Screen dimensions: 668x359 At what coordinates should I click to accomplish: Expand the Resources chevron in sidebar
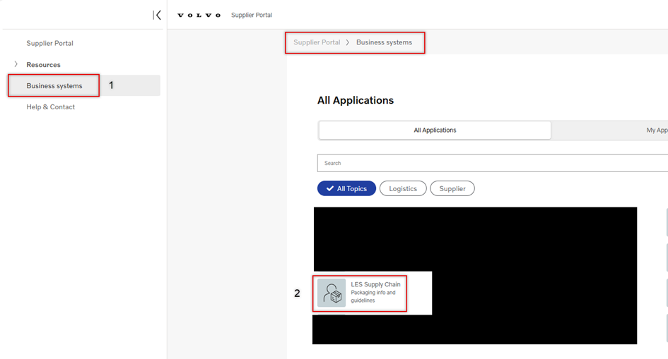pyautogui.click(x=16, y=64)
